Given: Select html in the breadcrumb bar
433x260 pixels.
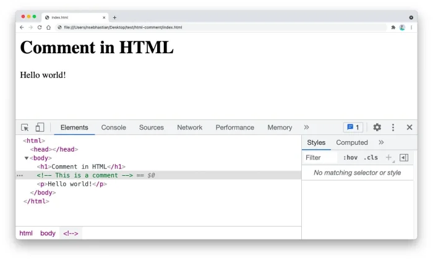Looking at the screenshot, I should tap(26, 233).
